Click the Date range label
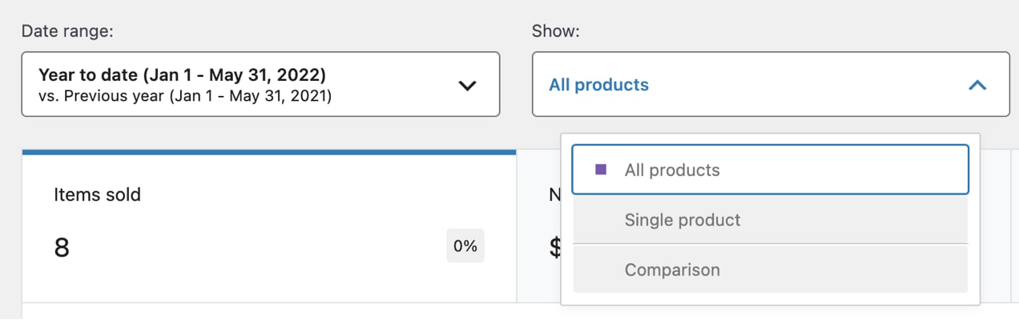This screenshot has width=1019, height=320. coord(66,31)
